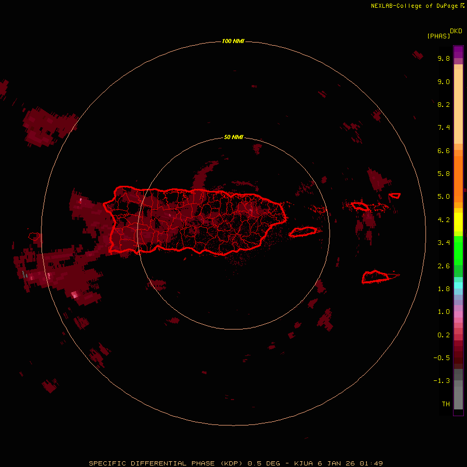467x467 pixels.
Task: Select the 6.6 scale value
Action: 444,150
